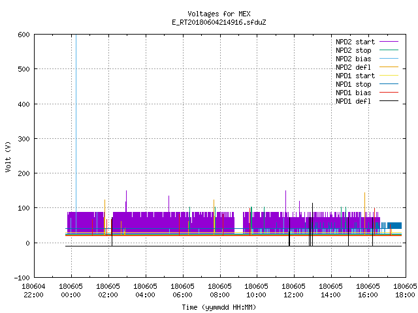Click the 'NPD2 stop' legend label
The width and height of the screenshot is (418, 313).
(x=353, y=50)
